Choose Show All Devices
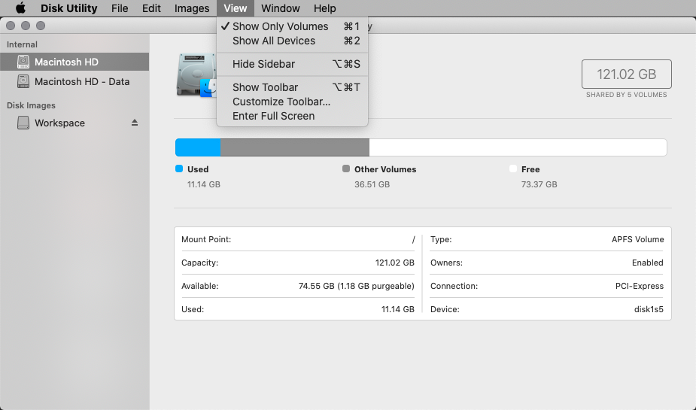The width and height of the screenshot is (696, 410). pos(292,41)
